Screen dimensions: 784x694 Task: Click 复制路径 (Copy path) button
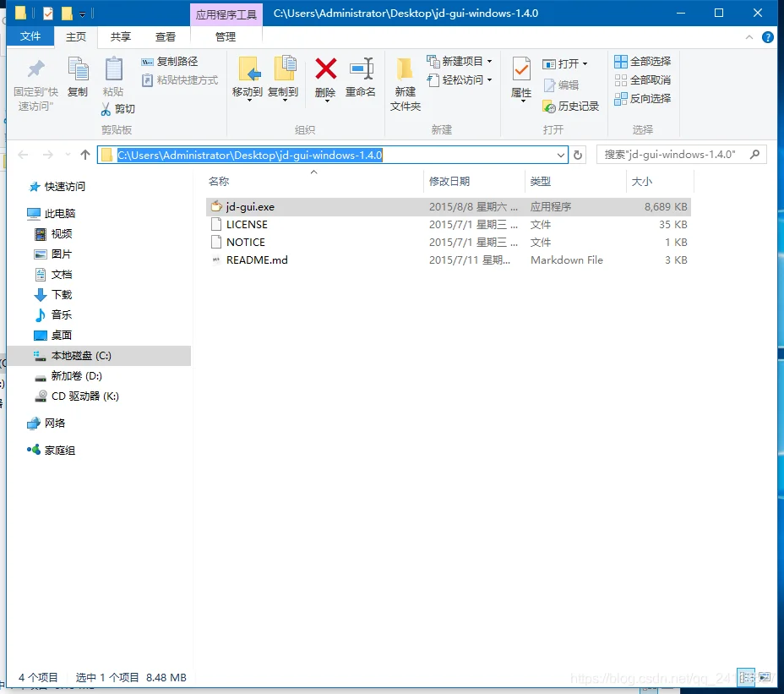[x=170, y=62]
